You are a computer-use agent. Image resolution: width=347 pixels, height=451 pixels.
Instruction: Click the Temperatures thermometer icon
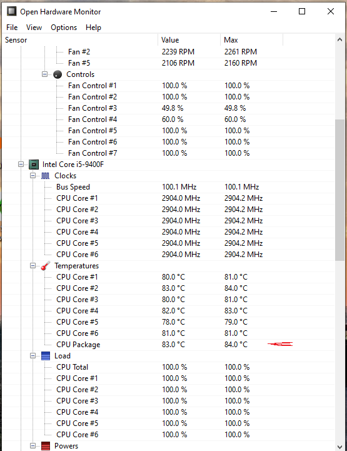click(46, 266)
